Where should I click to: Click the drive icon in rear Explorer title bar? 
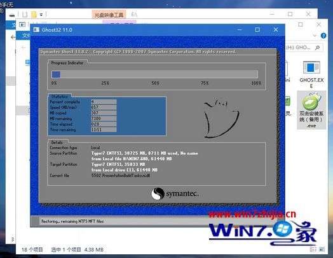pos(12,15)
